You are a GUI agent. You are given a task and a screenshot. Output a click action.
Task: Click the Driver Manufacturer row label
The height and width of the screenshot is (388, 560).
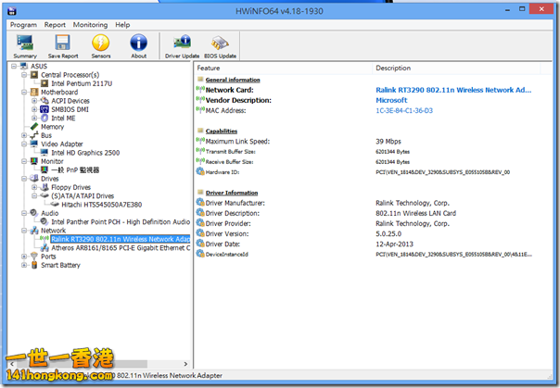tap(235, 204)
